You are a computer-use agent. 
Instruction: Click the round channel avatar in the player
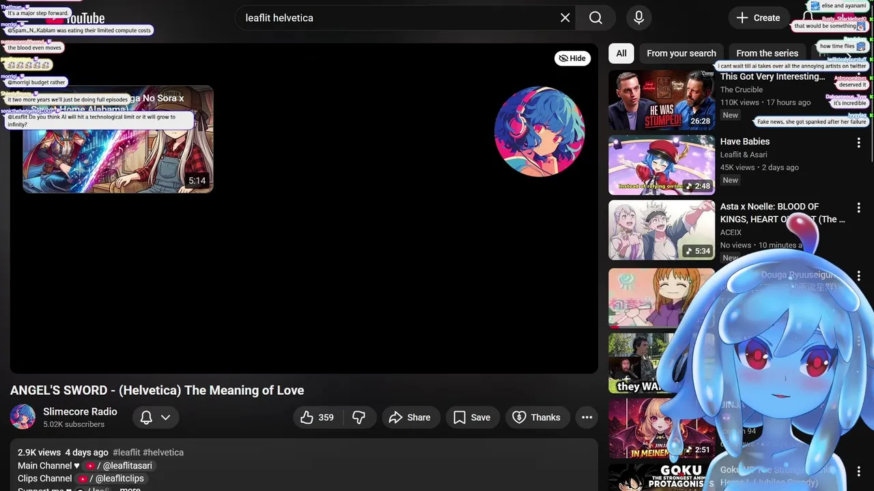click(x=539, y=132)
